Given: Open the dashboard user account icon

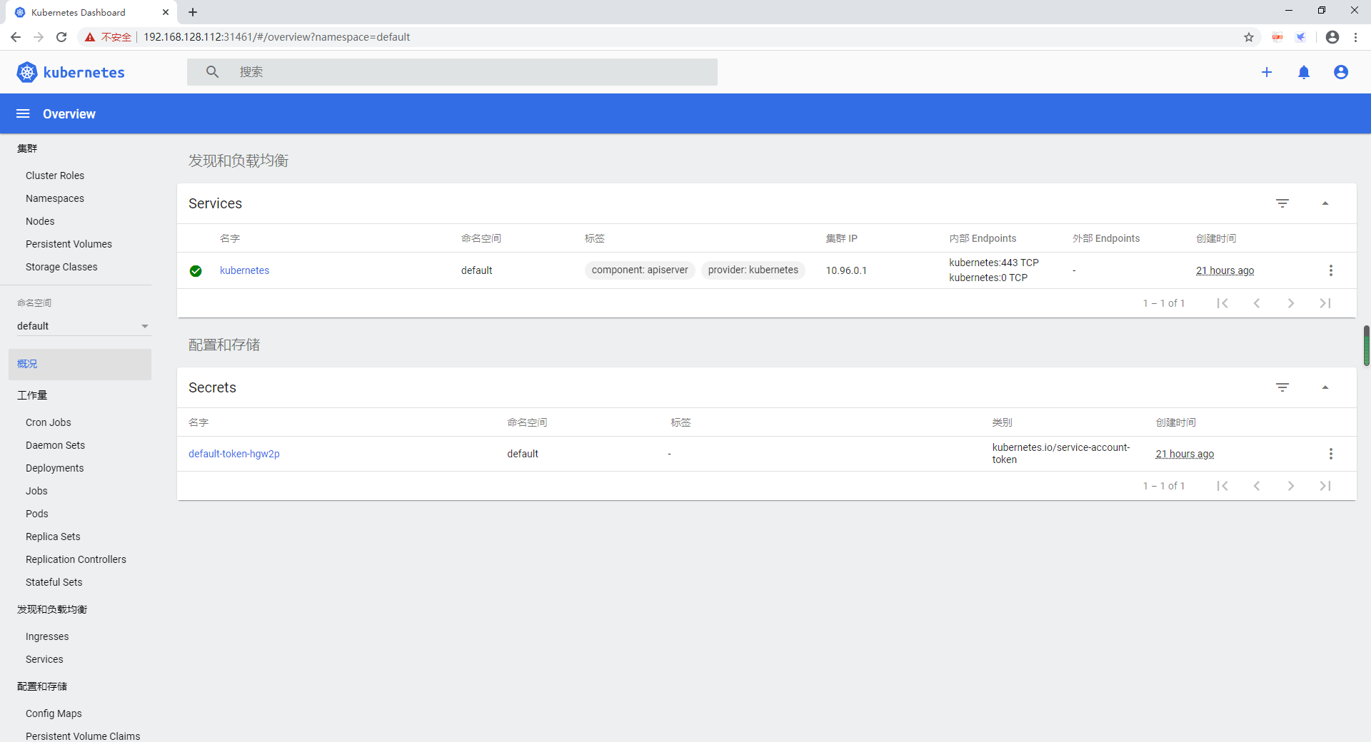Looking at the screenshot, I should (1341, 72).
